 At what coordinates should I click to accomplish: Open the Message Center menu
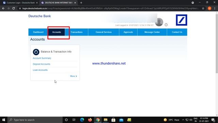click(x=152, y=32)
